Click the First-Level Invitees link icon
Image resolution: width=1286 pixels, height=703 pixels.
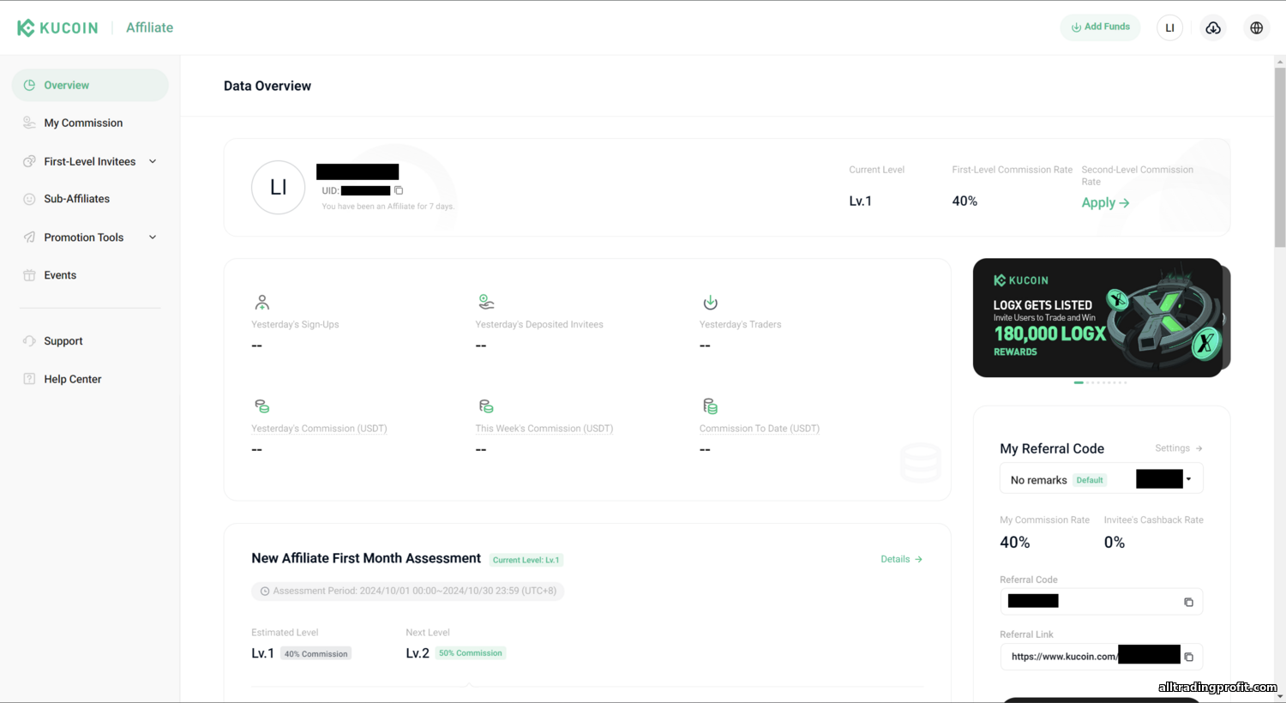[29, 161]
